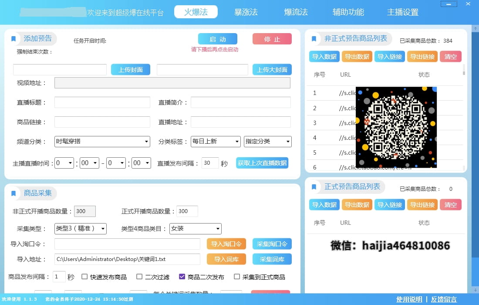479x305 pixels.
Task: Click the 直播发布间隔 field showing 30
Action: pyautogui.click(x=210, y=163)
